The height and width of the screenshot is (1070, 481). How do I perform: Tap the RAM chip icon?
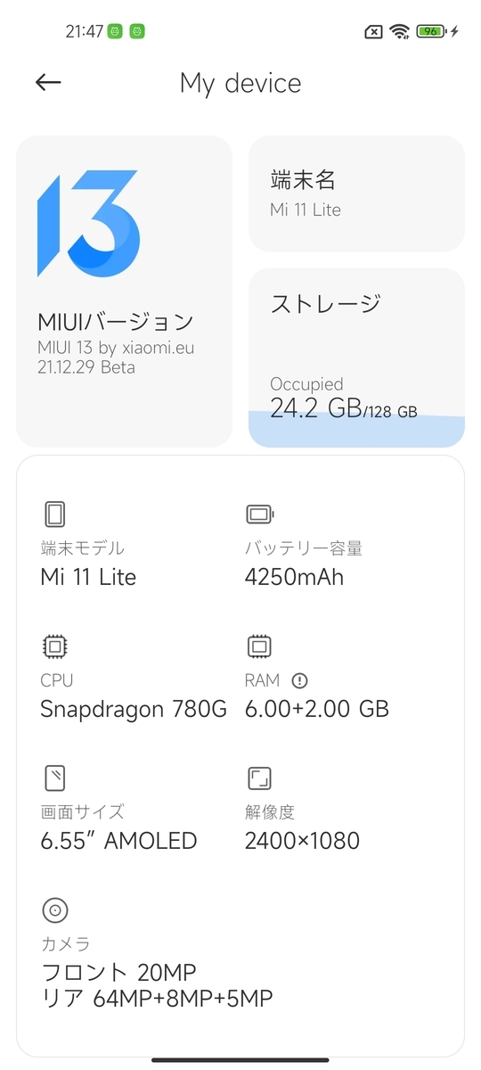click(x=259, y=646)
